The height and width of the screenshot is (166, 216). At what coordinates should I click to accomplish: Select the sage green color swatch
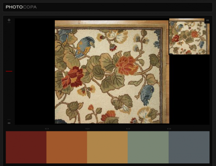148,147
